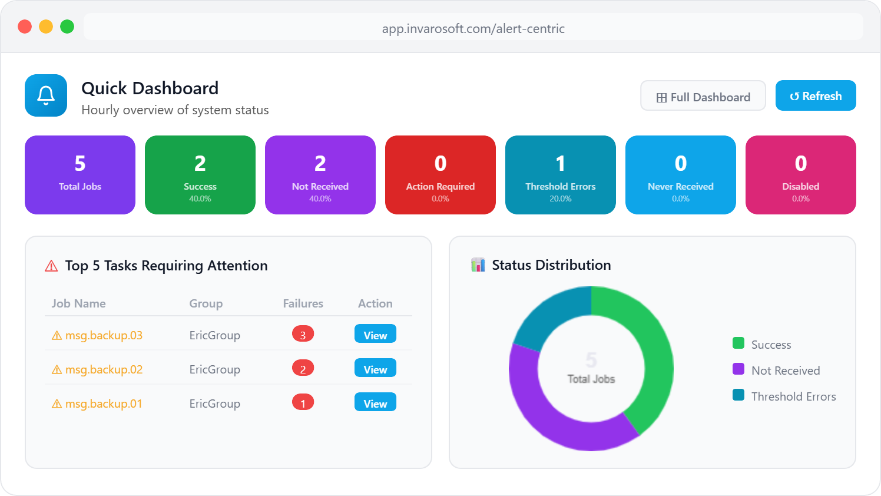Click EricGroup in the msg.backup.01 row
The width and height of the screenshot is (881, 496).
coord(214,404)
